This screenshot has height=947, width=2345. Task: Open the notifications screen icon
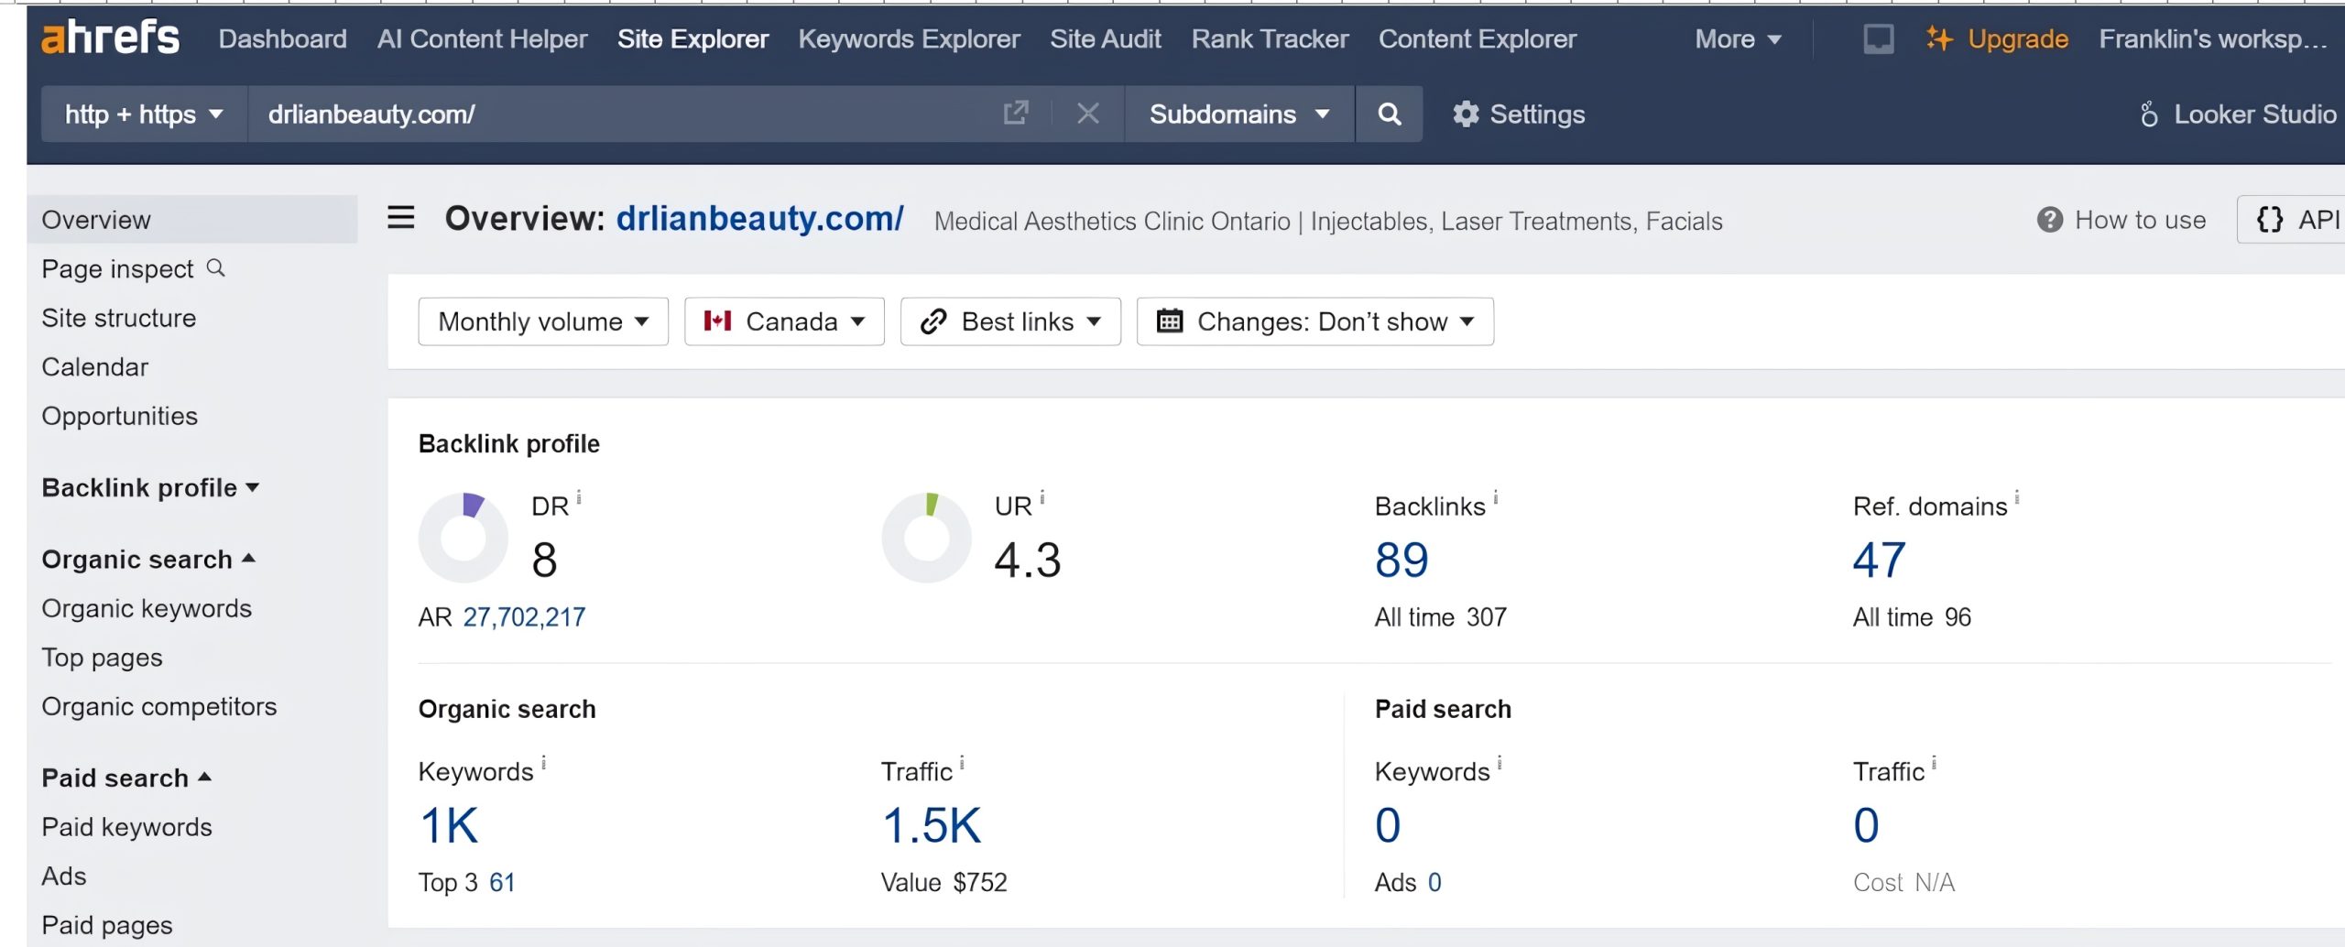click(1878, 38)
